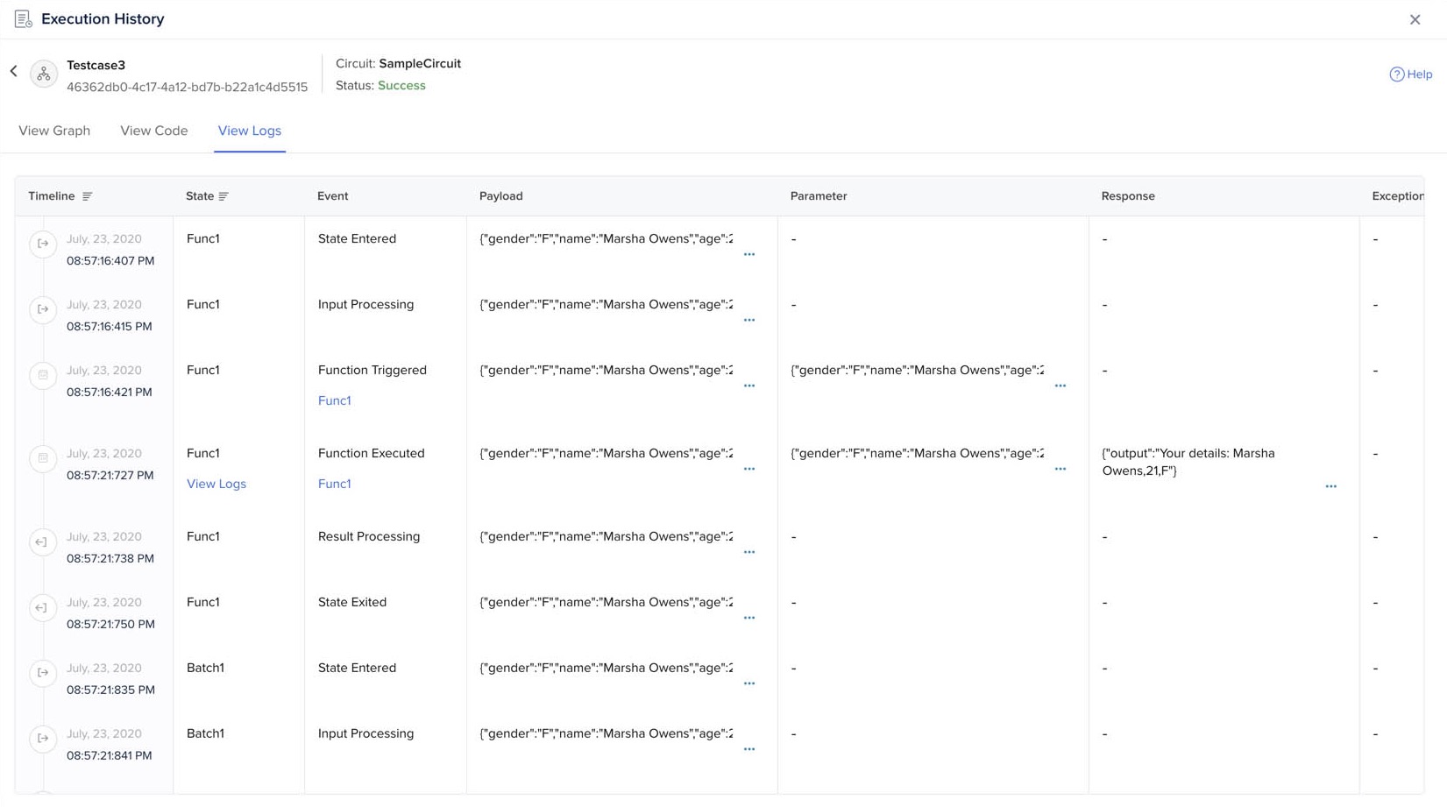
Task: Close the Execution History panel
Action: (x=1415, y=19)
